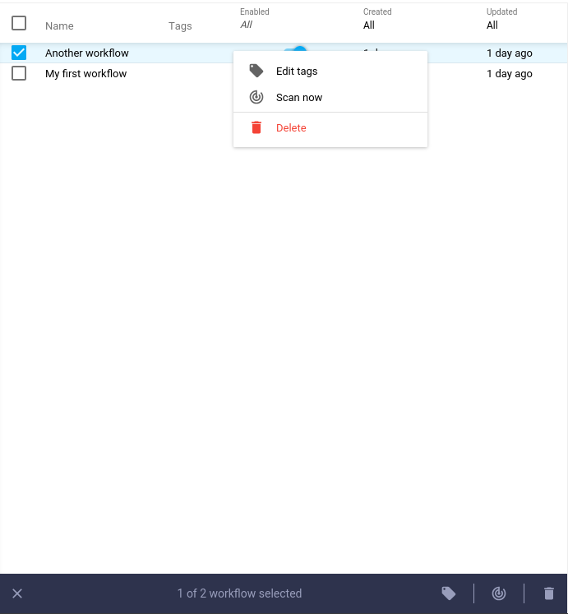568x614 pixels.
Task: Open the Created filter dropdown
Action: click(369, 25)
